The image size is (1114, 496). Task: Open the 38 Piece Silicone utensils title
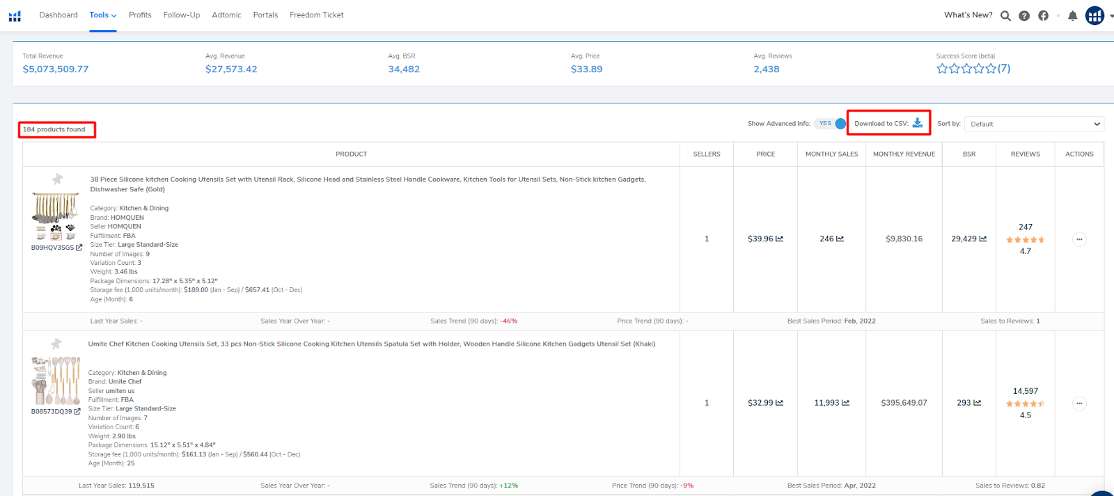point(368,184)
